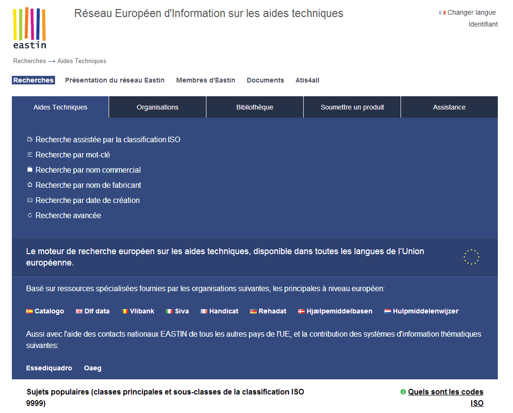Click the Spanish flag next to Catalogo

tap(29, 312)
